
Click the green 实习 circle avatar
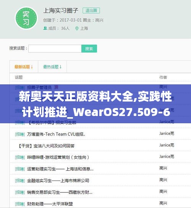(x=26, y=18)
